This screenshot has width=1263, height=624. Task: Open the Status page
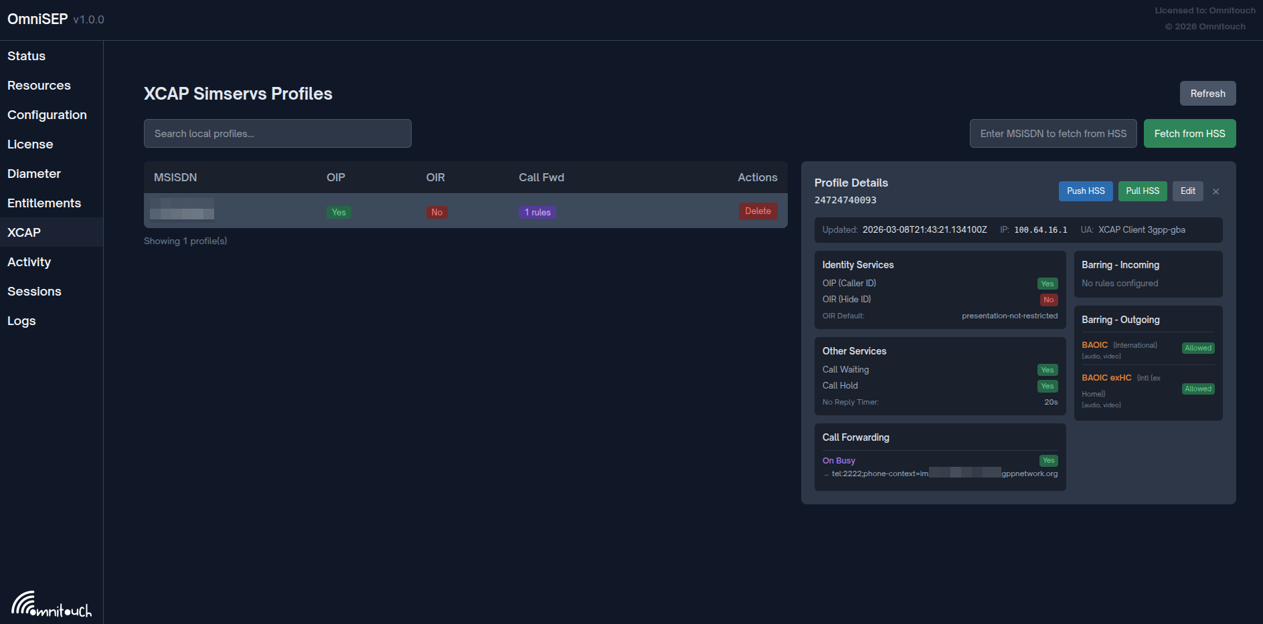(27, 56)
